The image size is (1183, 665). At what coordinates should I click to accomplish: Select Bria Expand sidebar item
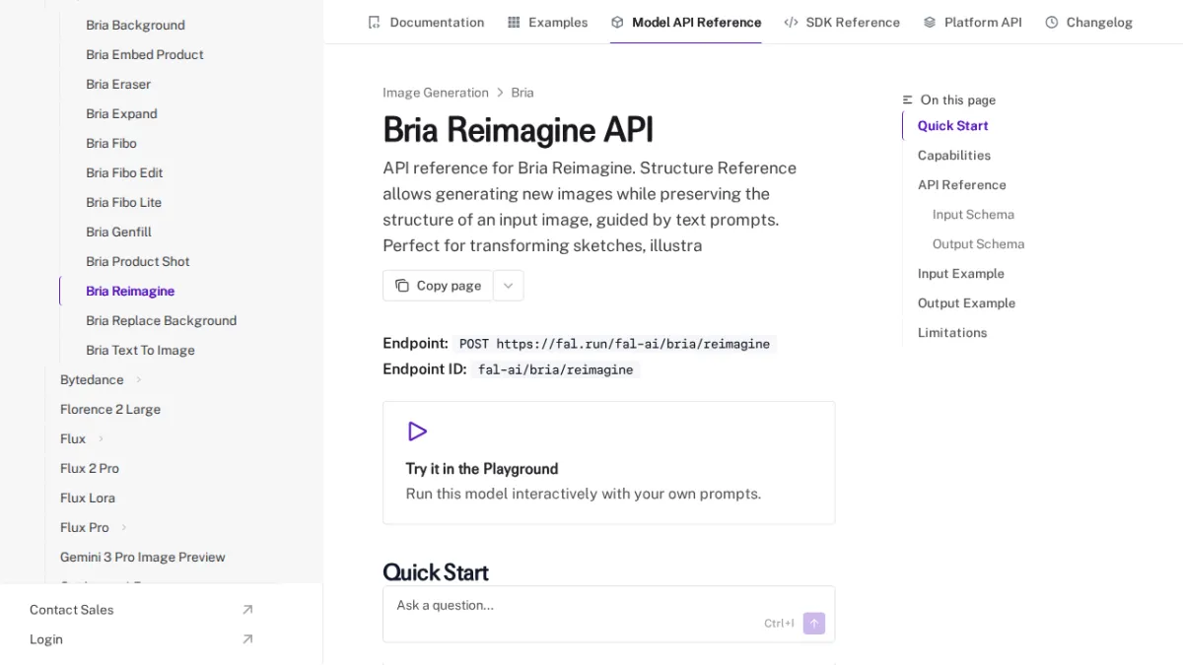tap(121, 113)
